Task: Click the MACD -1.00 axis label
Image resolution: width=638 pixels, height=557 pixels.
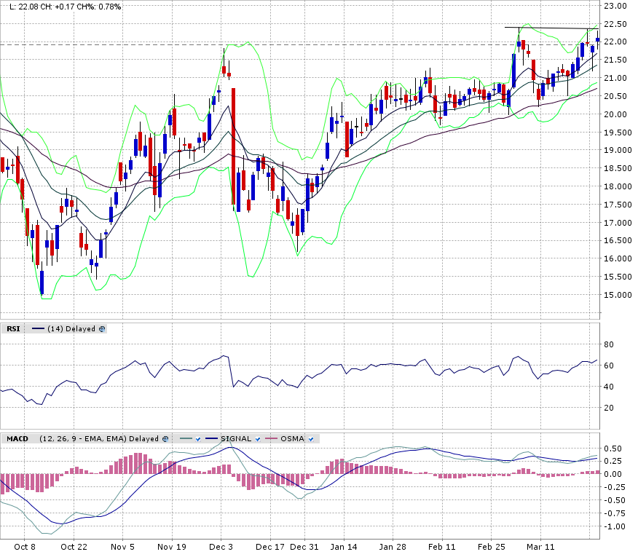Action: pyautogui.click(x=615, y=526)
